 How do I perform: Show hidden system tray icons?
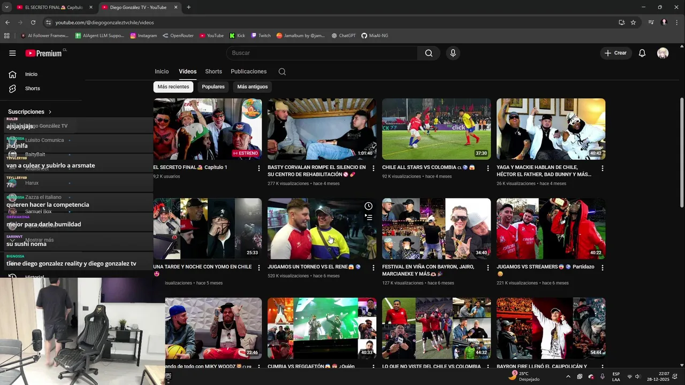point(568,376)
